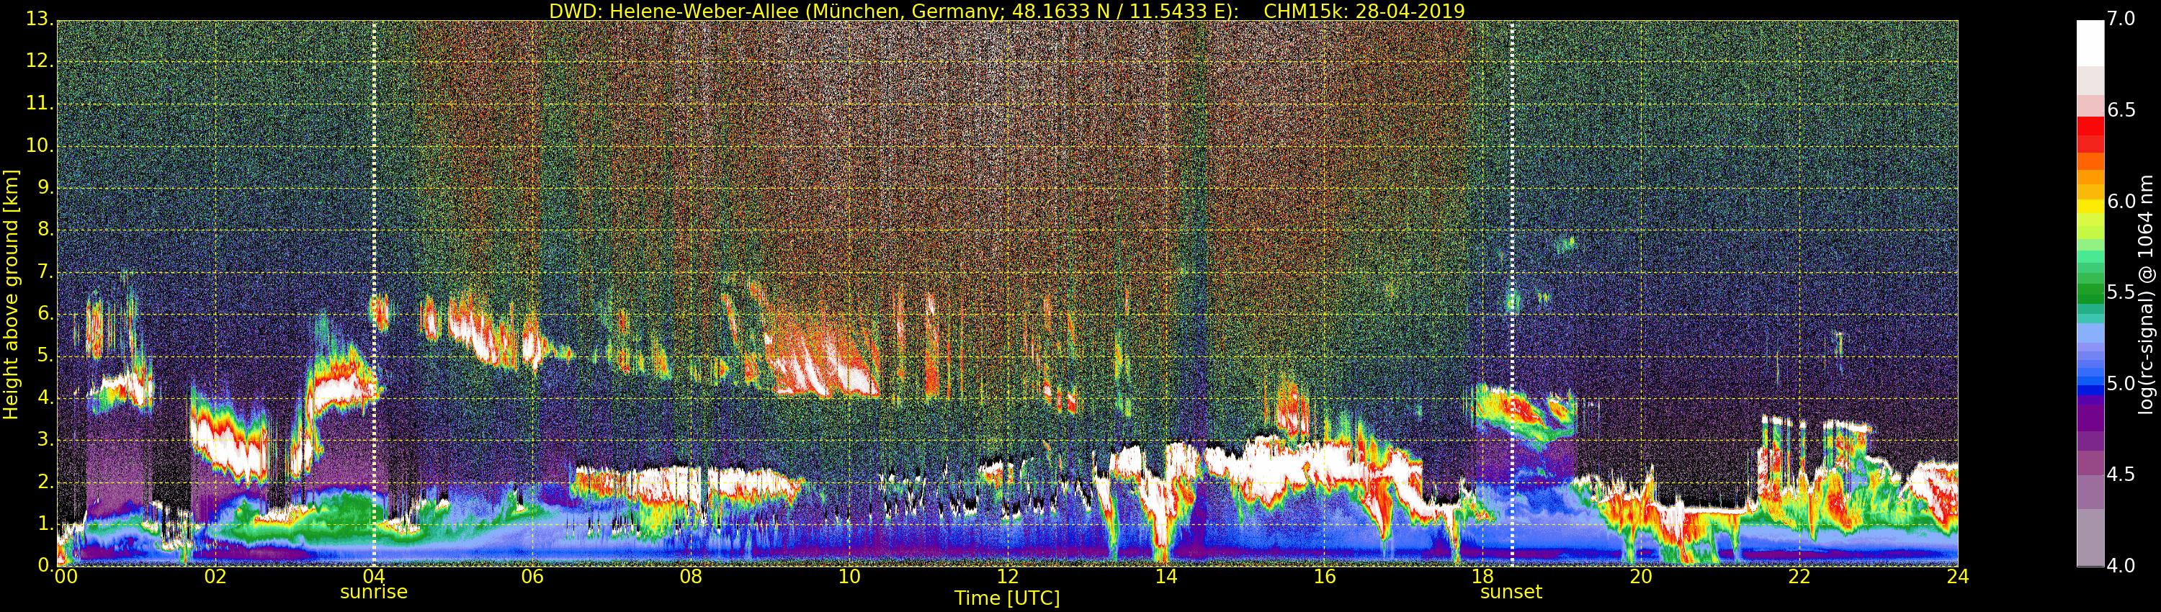Click the x-axis tick label 02
Screen dimensions: 2161x612
[x=215, y=577]
